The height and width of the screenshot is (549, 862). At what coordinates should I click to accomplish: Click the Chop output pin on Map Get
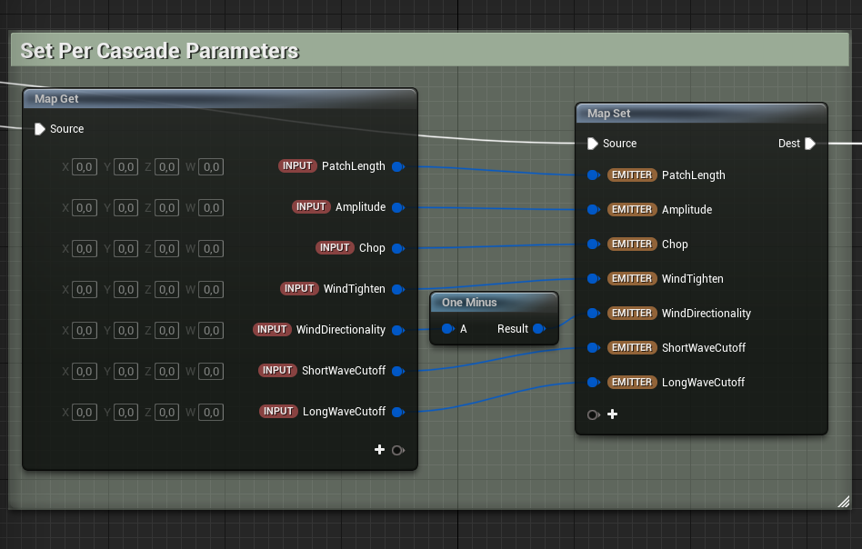coord(396,248)
